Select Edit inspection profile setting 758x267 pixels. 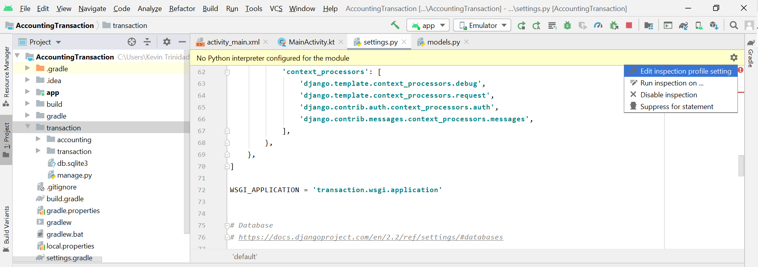tap(681, 71)
